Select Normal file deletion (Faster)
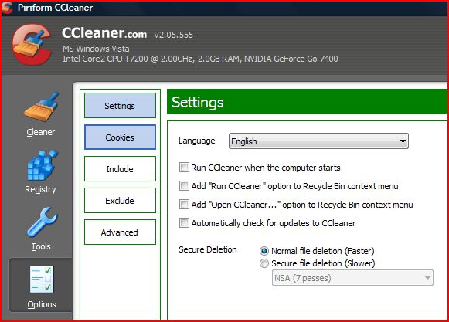This screenshot has height=322, width=449. 264,251
